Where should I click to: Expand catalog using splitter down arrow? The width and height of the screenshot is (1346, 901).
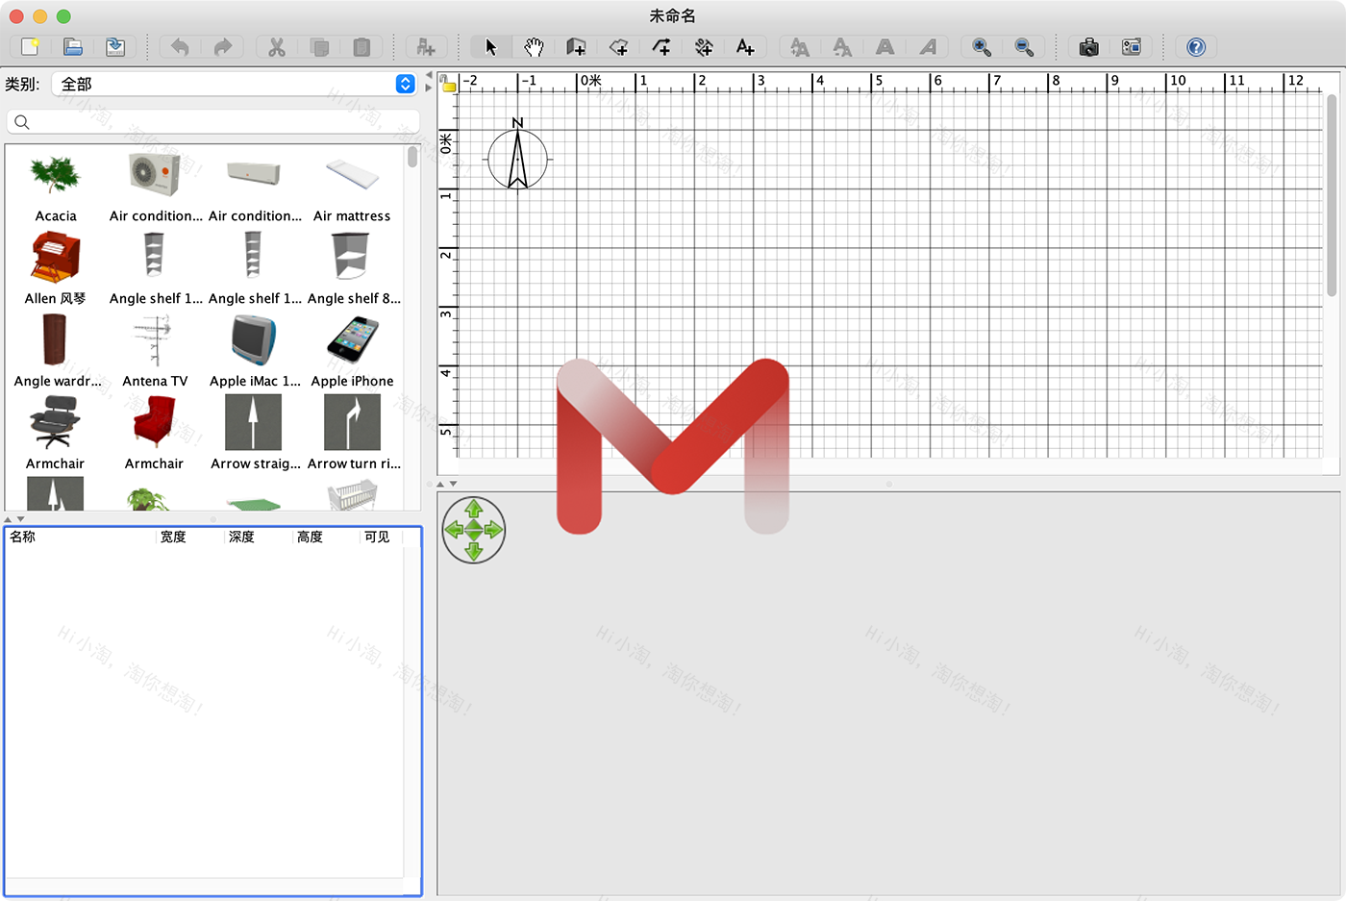(21, 519)
